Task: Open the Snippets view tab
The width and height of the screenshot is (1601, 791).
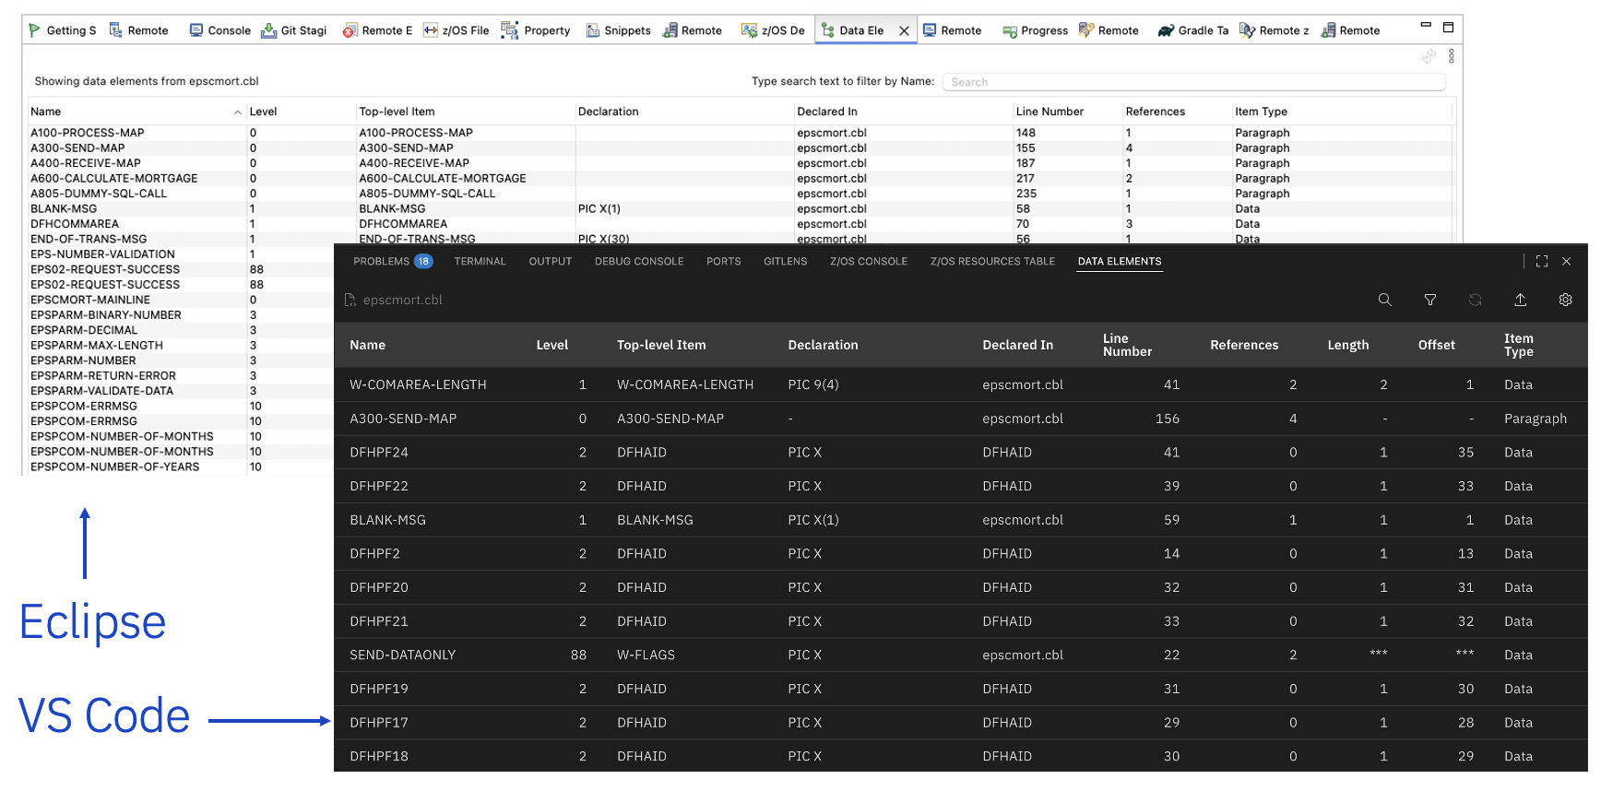Action: tap(619, 30)
